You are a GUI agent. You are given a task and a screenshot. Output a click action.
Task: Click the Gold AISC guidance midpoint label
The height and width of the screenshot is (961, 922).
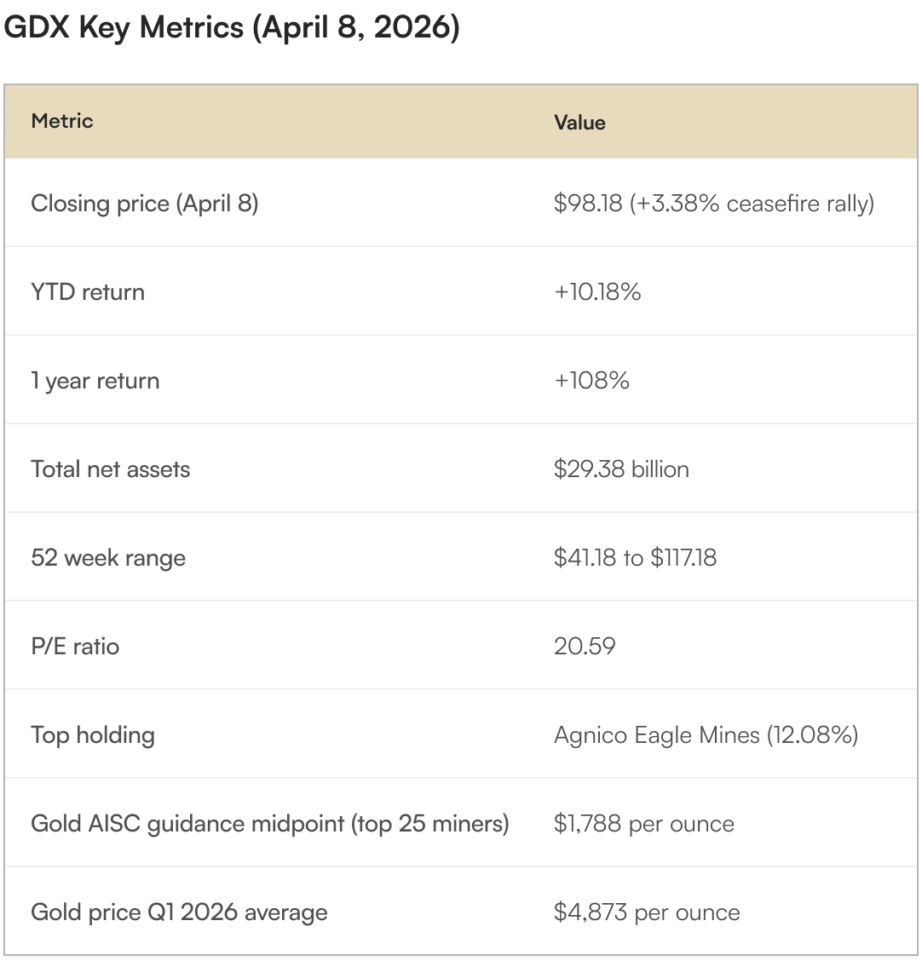[x=270, y=824]
